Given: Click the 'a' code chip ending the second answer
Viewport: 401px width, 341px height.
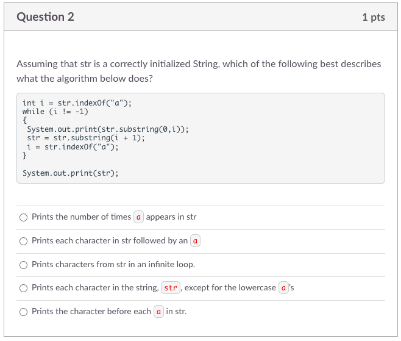Looking at the screenshot, I should click(196, 241).
